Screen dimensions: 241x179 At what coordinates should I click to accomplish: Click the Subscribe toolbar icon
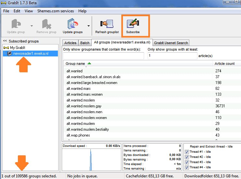tap(133, 23)
